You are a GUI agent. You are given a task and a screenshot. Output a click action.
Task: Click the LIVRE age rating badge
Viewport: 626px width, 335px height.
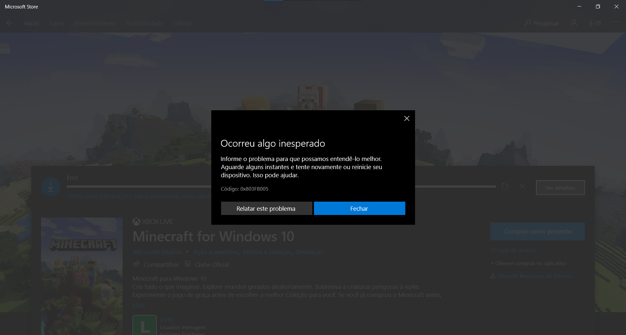pos(145,325)
